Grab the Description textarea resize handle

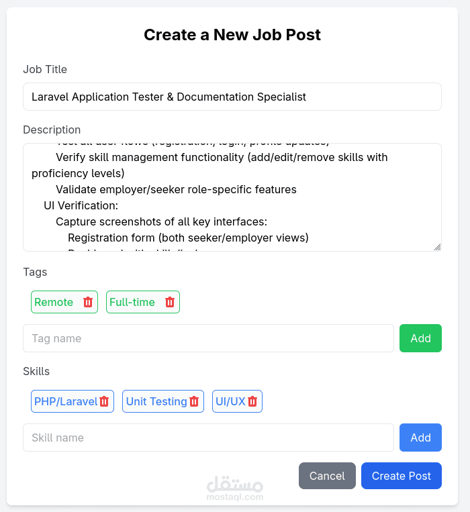tap(437, 247)
